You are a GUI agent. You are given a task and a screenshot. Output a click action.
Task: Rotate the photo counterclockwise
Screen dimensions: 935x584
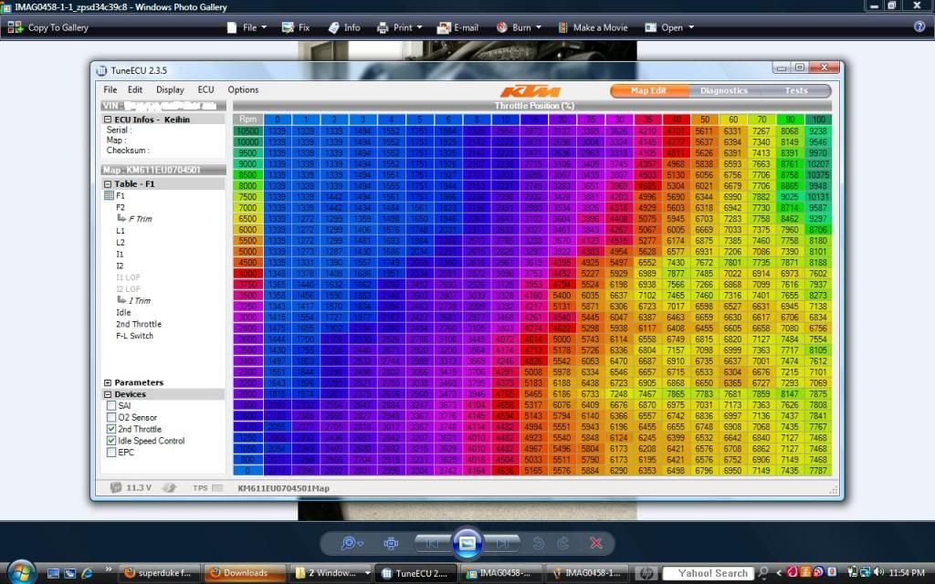[539, 543]
